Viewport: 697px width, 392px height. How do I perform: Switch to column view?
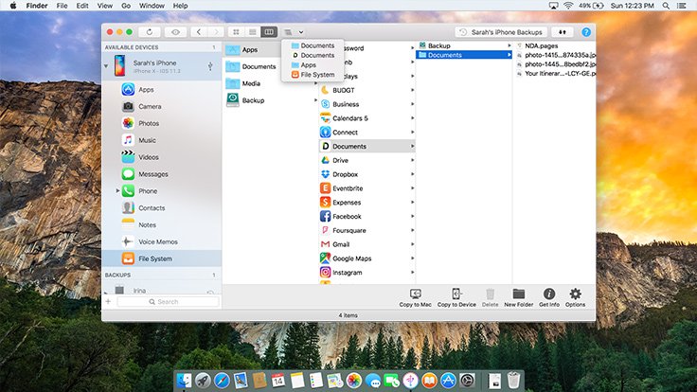tap(269, 32)
